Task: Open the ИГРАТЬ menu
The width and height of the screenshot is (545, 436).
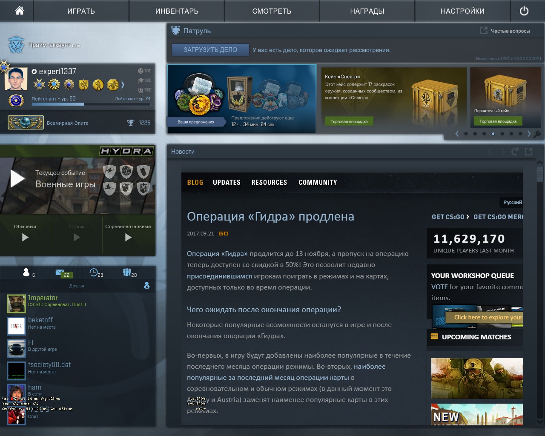Action: click(81, 11)
